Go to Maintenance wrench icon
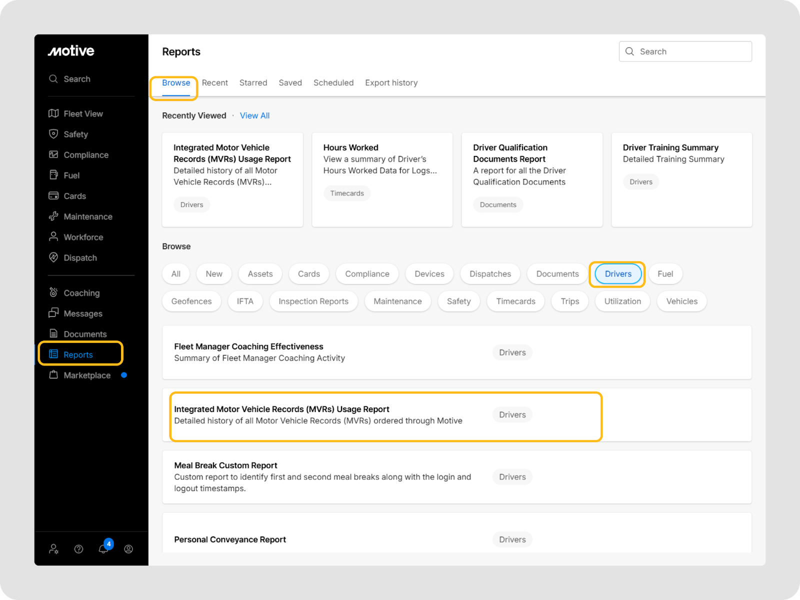The width and height of the screenshot is (800, 600). 53,216
